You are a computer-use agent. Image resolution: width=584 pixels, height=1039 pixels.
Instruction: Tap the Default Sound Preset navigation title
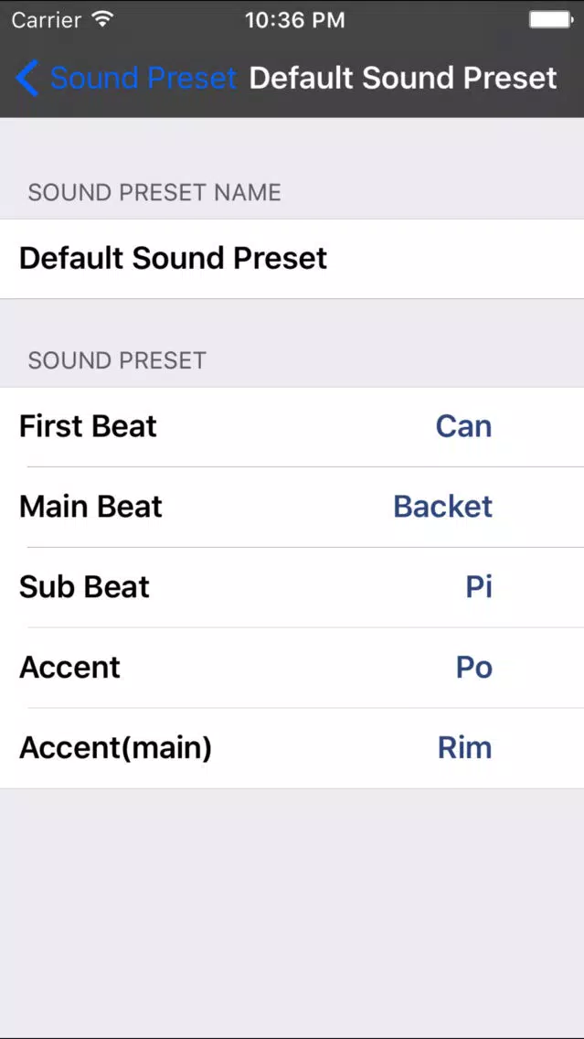tap(403, 78)
